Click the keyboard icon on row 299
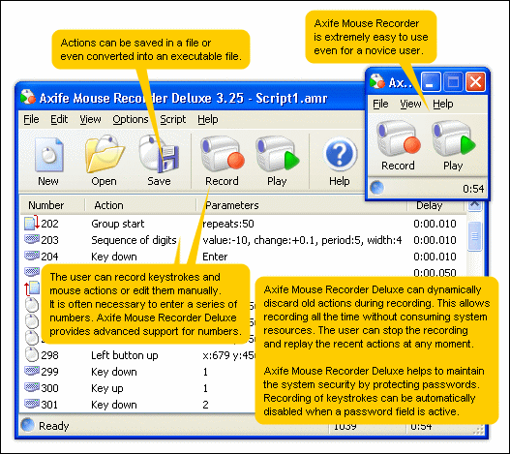This screenshot has height=454, width=510. 32,371
